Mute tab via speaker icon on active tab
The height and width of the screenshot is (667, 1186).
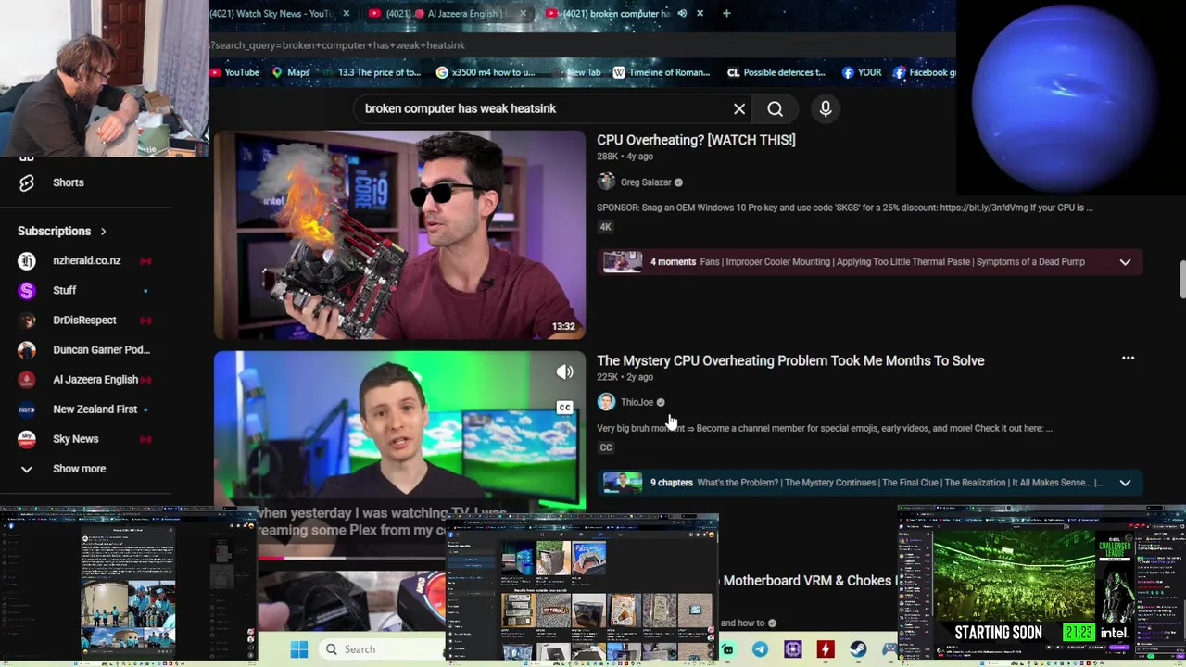pyautogui.click(x=682, y=13)
